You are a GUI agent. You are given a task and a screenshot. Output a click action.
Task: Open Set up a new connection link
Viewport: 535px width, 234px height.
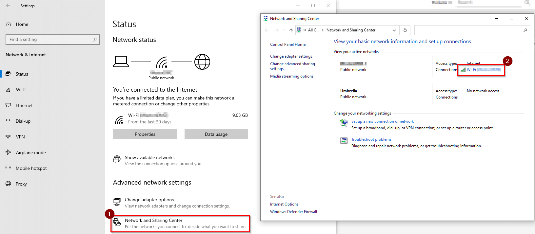383,121
